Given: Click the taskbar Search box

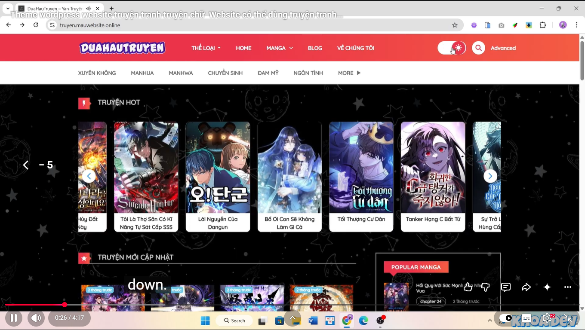Looking at the screenshot, I should (234, 321).
